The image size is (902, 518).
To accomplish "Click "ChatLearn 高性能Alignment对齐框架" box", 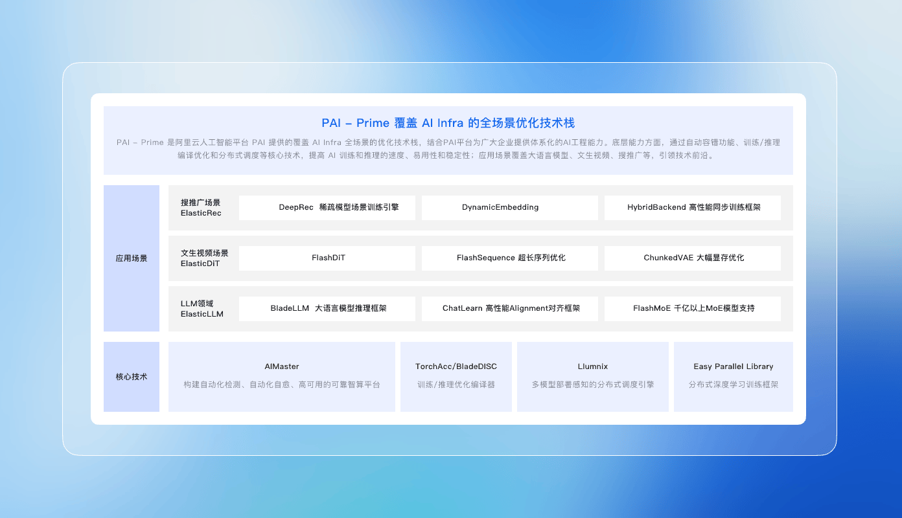I will point(510,309).
